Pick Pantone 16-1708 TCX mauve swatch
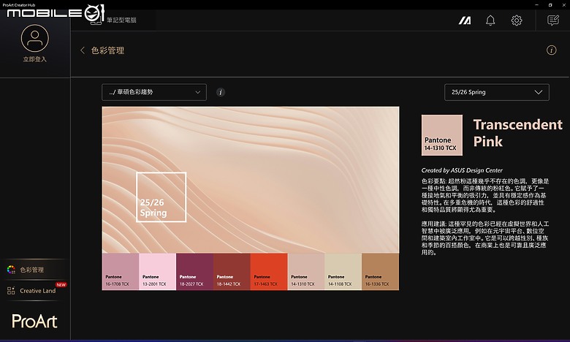The height and width of the screenshot is (342, 570). [121, 272]
